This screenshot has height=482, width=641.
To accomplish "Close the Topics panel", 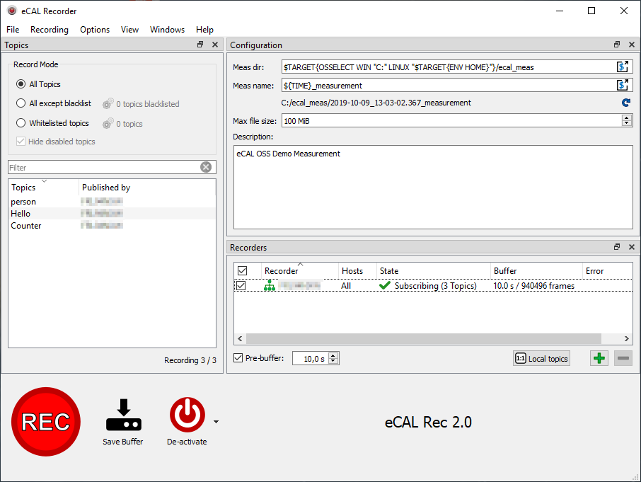I will coord(215,45).
